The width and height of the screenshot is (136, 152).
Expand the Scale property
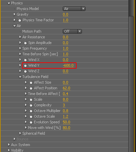[26, 99]
